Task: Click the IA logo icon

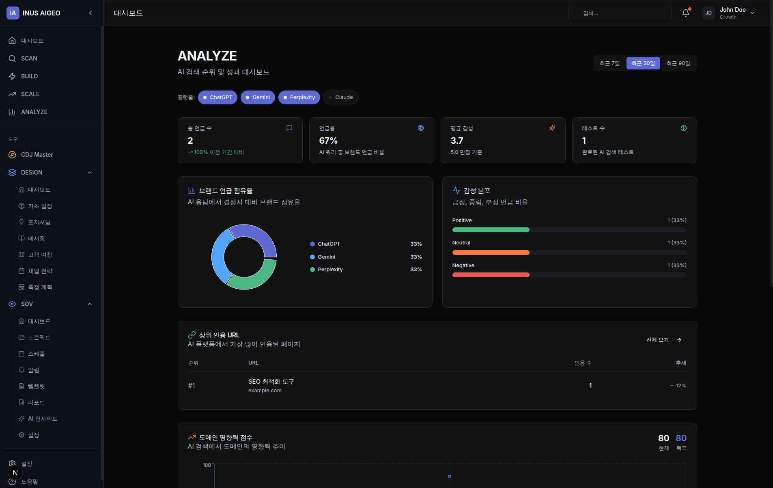Action: [13, 13]
